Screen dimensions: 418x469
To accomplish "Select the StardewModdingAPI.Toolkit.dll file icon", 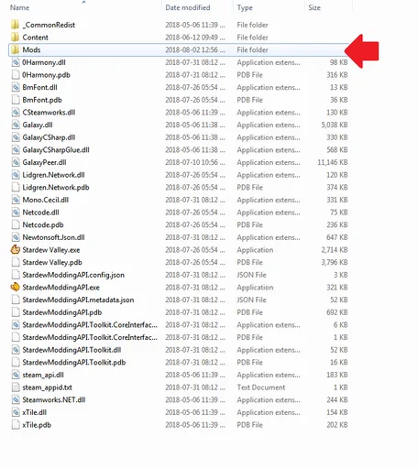I will (x=16, y=350).
